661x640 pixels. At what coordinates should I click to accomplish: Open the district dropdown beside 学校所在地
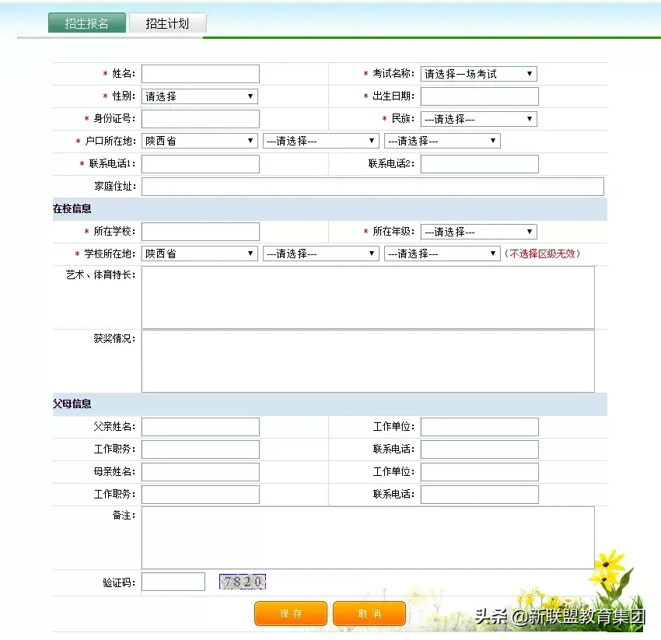442,254
